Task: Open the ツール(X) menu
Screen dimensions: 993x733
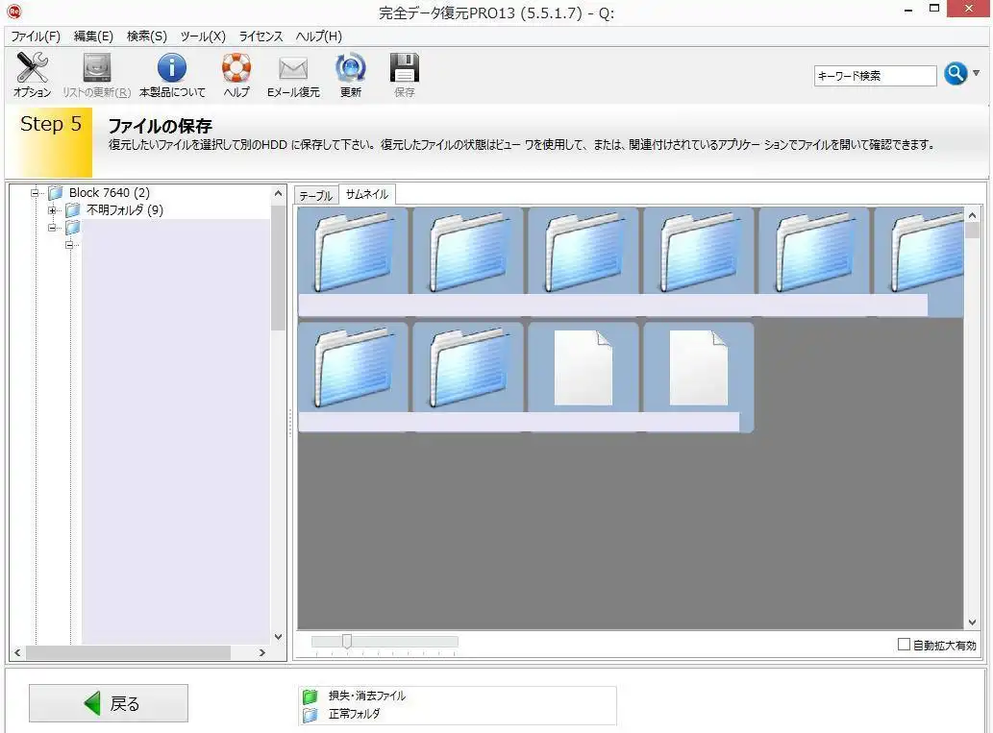Action: click(203, 37)
